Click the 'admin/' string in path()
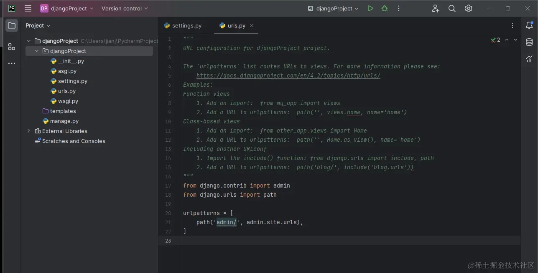The width and height of the screenshot is (538, 273). click(x=227, y=222)
